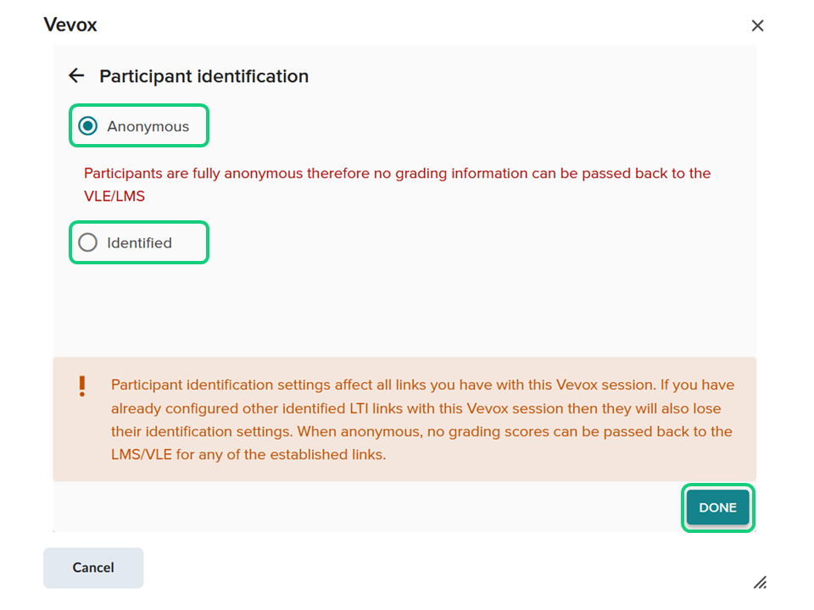This screenshot has width=814, height=610.
Task: Click the empty circle beside Identified
Action: pyautogui.click(x=87, y=243)
